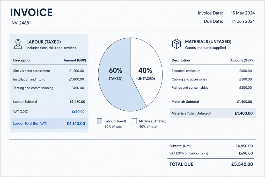Click the Site visit and assessment line

coord(49,71)
